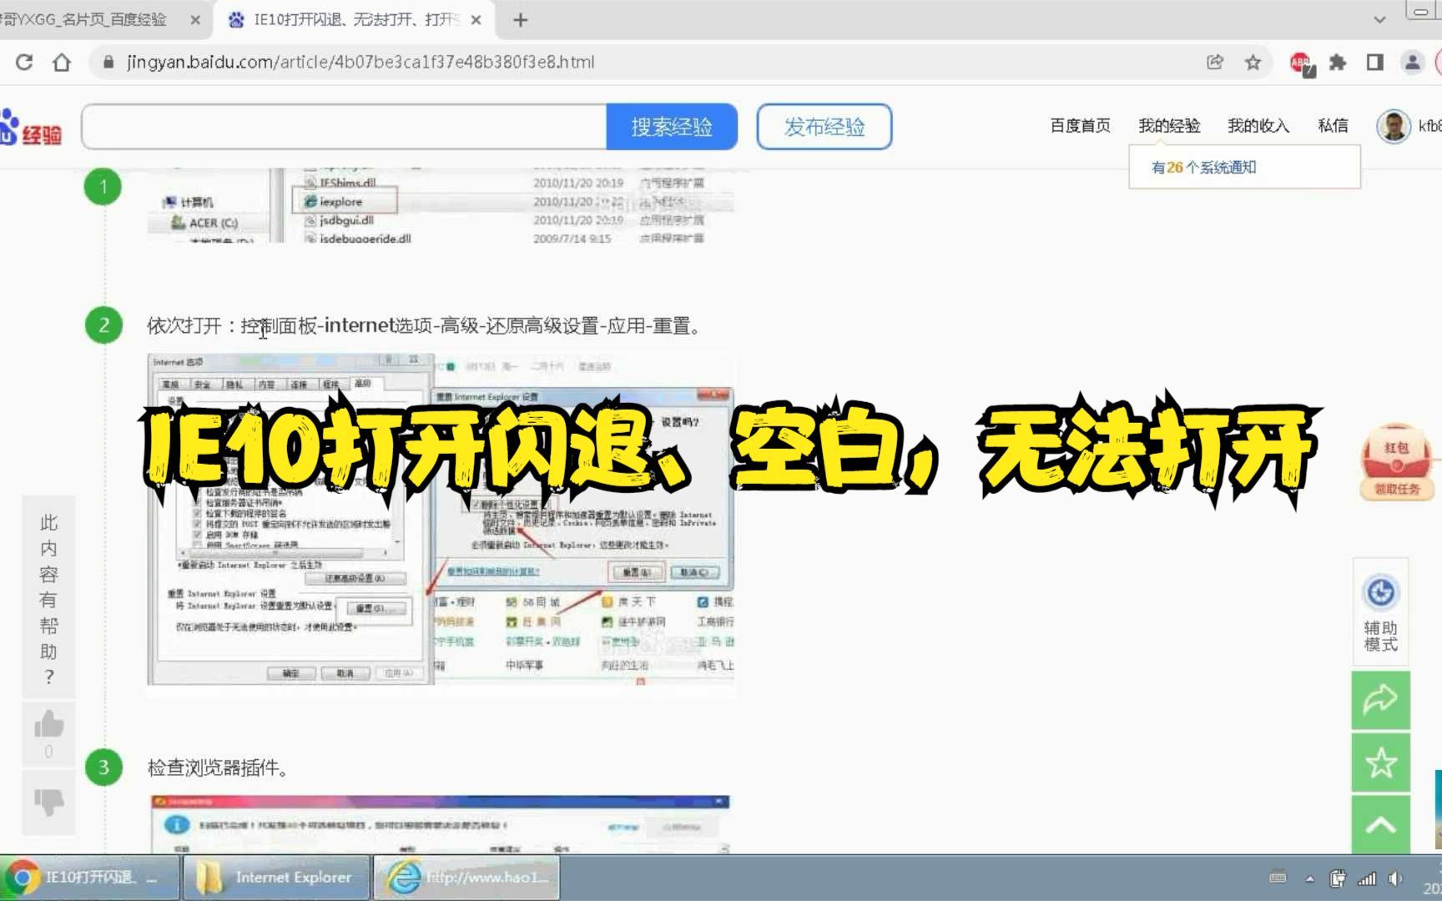The width and height of the screenshot is (1442, 901).
Task: Click the 发布经验 publish button
Action: coord(824,127)
